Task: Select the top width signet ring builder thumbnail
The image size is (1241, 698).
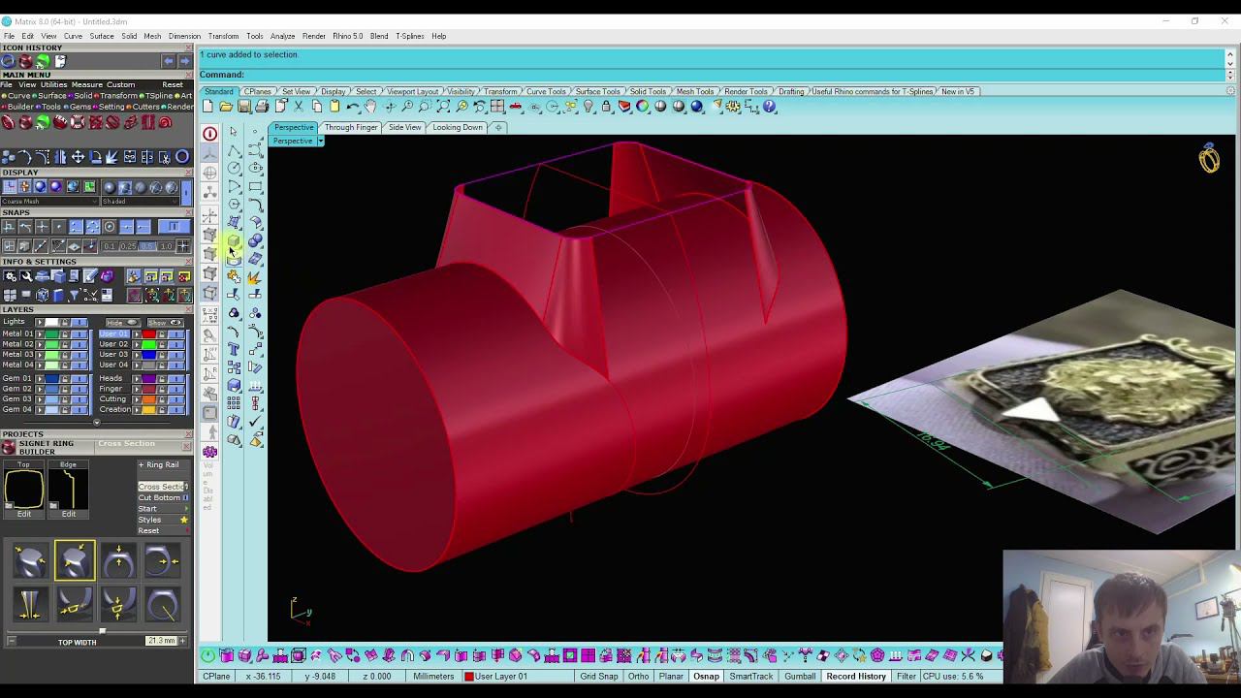Action: tap(30, 561)
